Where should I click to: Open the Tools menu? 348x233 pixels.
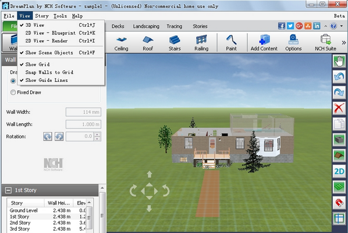(60, 16)
